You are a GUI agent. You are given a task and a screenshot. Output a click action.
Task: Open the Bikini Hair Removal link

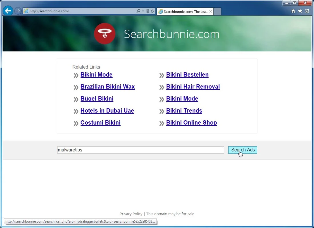[193, 87]
